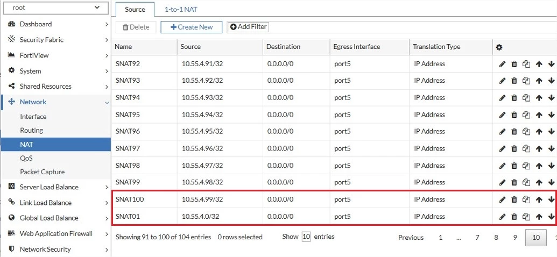This screenshot has height=257, width=557.
Task: Edit the SNAT92 rule with pencil icon
Action: (x=502, y=64)
